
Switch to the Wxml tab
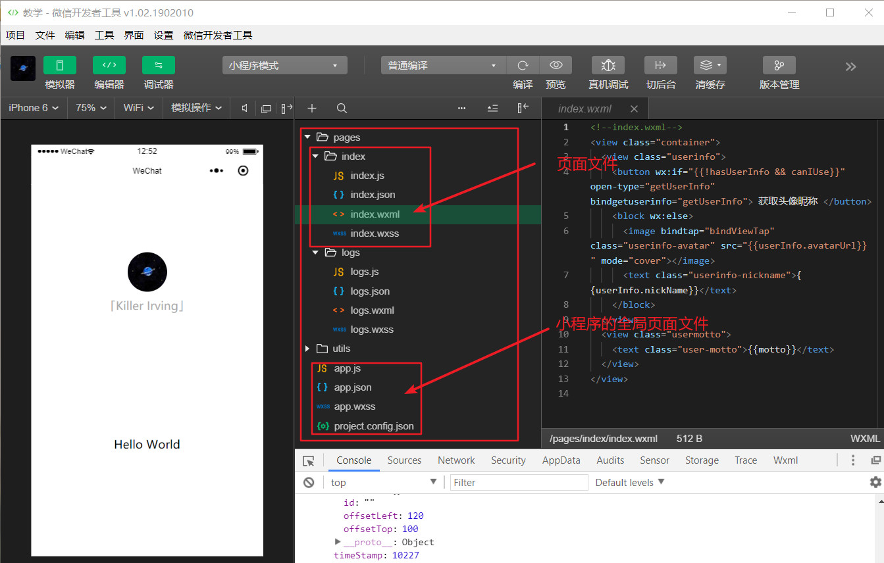786,460
